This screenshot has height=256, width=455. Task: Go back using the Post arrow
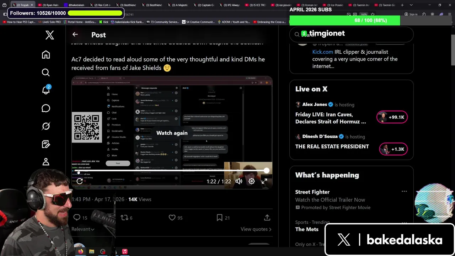75,34
